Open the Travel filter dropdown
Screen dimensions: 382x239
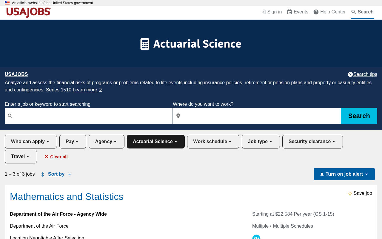tap(21, 157)
